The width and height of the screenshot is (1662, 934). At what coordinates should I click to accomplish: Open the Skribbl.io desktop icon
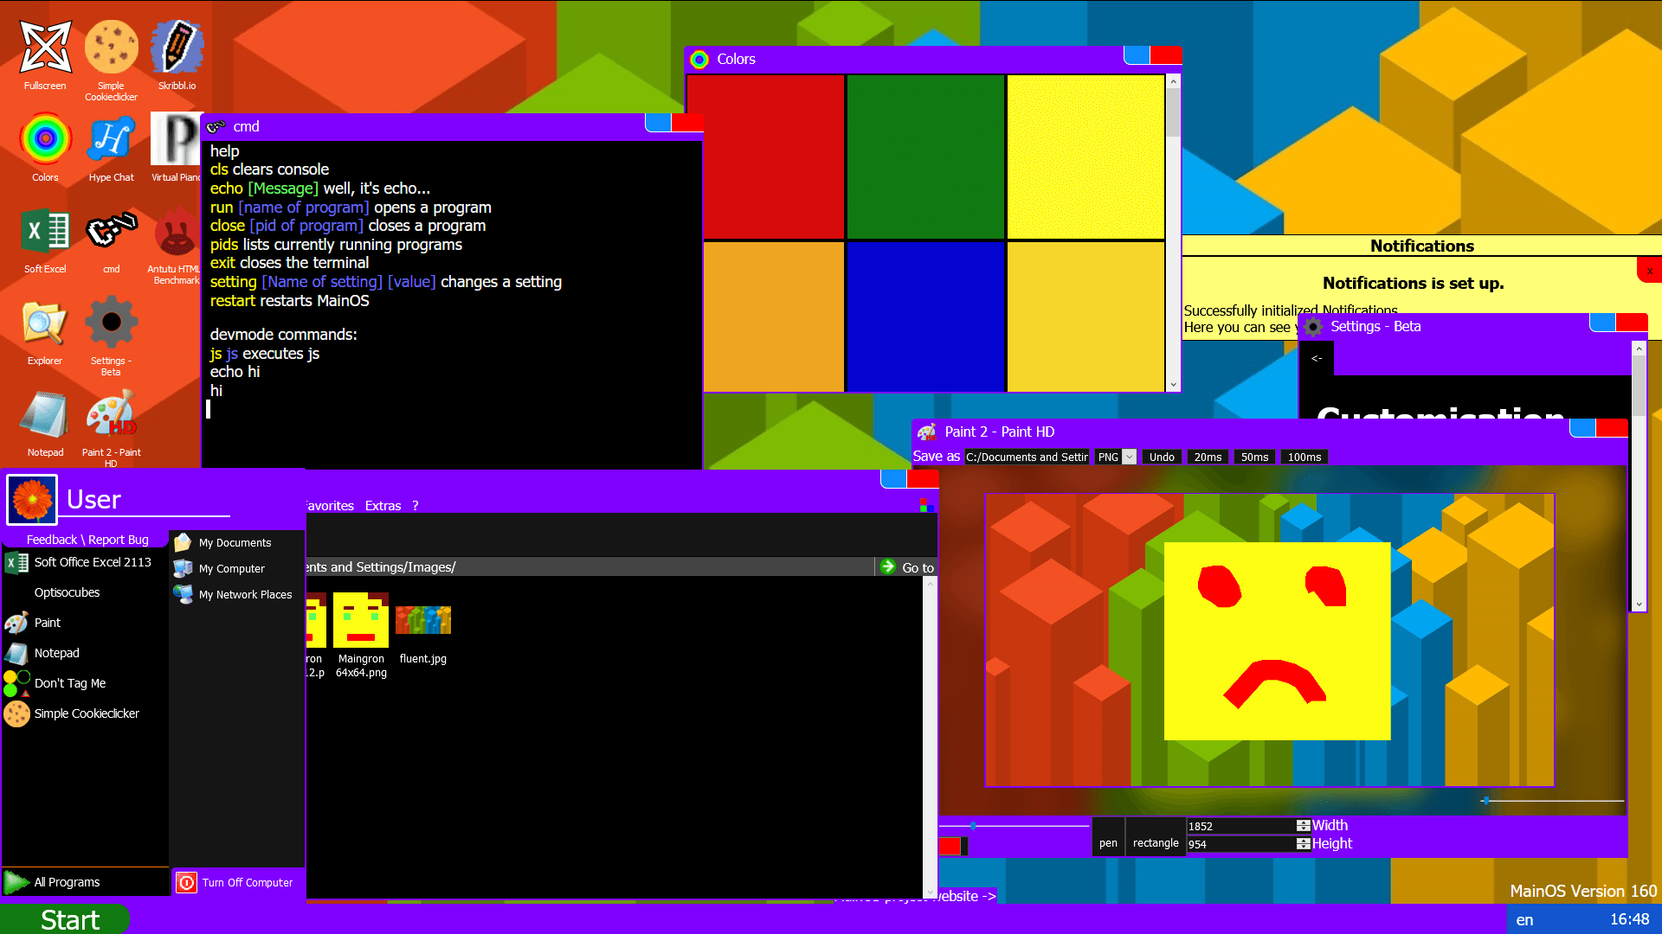[x=177, y=48]
